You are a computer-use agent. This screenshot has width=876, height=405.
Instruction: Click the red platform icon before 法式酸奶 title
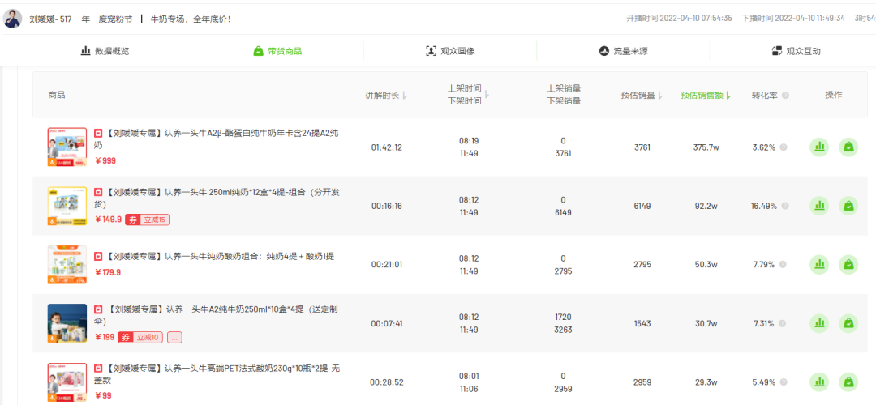coord(98,369)
